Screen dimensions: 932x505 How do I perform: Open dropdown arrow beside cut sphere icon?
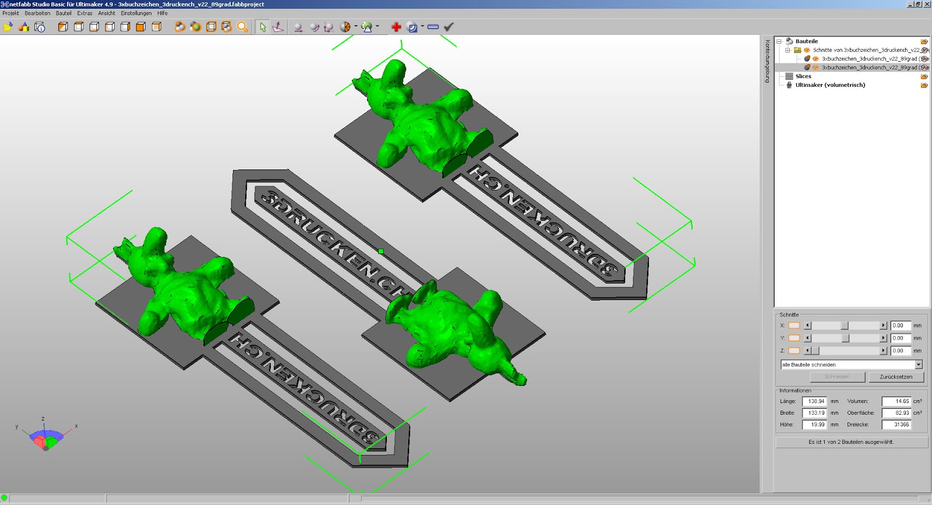click(356, 26)
